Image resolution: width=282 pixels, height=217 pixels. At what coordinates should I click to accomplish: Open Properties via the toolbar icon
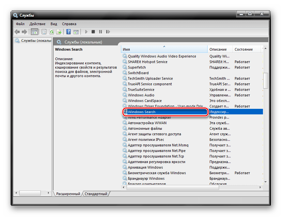tap(44, 32)
